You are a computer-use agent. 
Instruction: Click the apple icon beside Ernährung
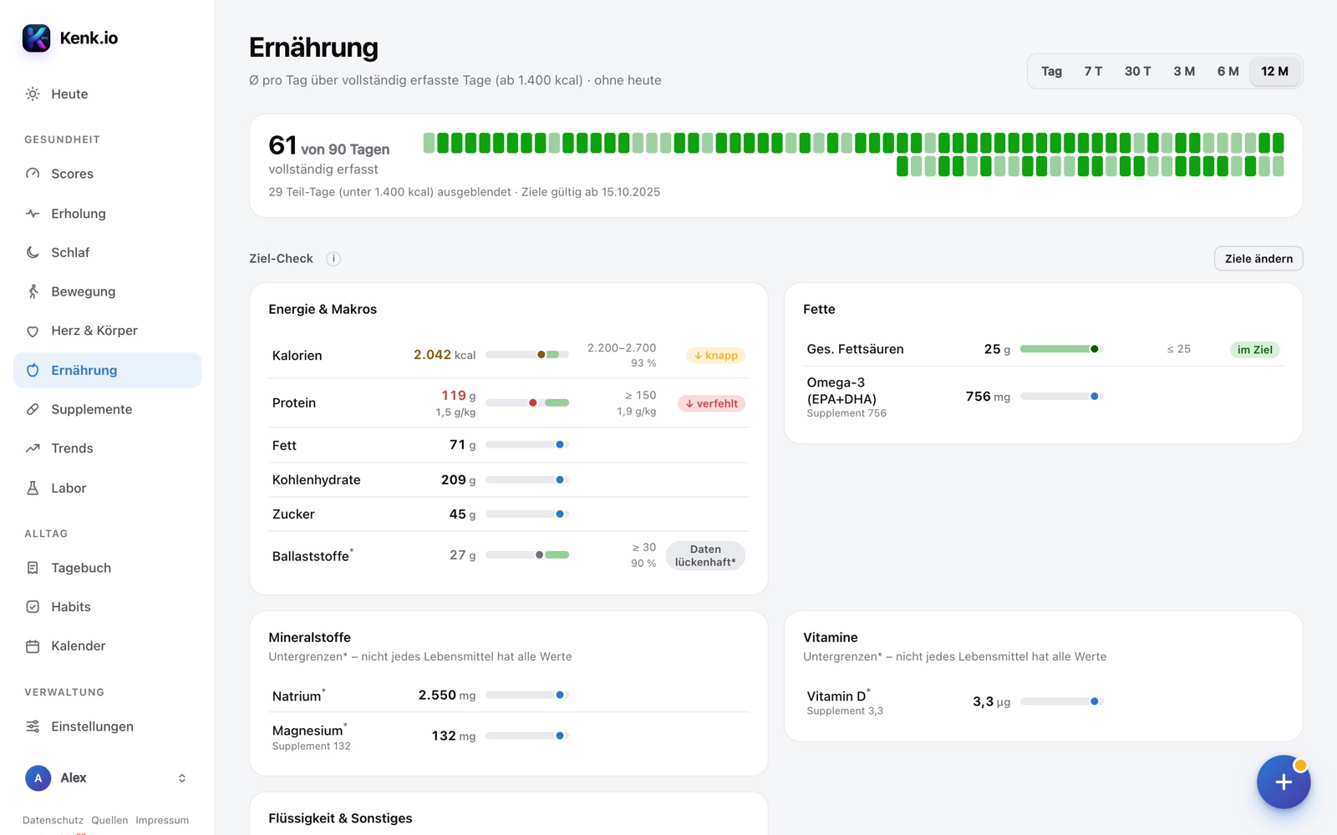click(x=33, y=370)
